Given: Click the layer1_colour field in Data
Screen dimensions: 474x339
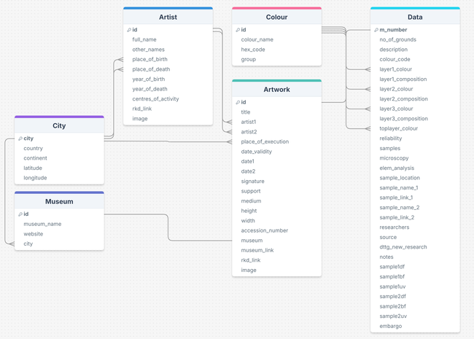Looking at the screenshot, I should click(395, 69).
